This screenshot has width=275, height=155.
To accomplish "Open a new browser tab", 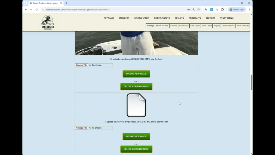I will pyautogui.click(x=67, y=3).
